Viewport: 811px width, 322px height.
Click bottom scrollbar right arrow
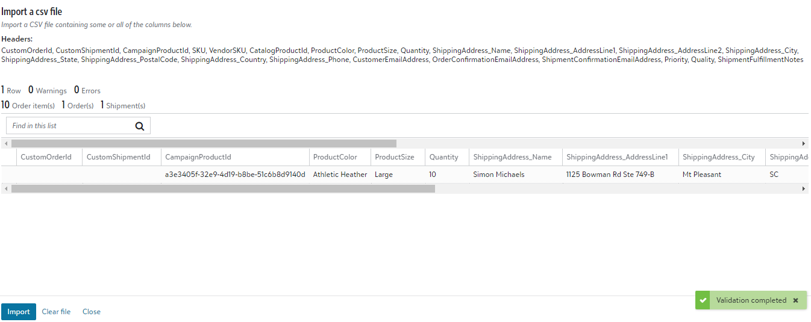803,189
